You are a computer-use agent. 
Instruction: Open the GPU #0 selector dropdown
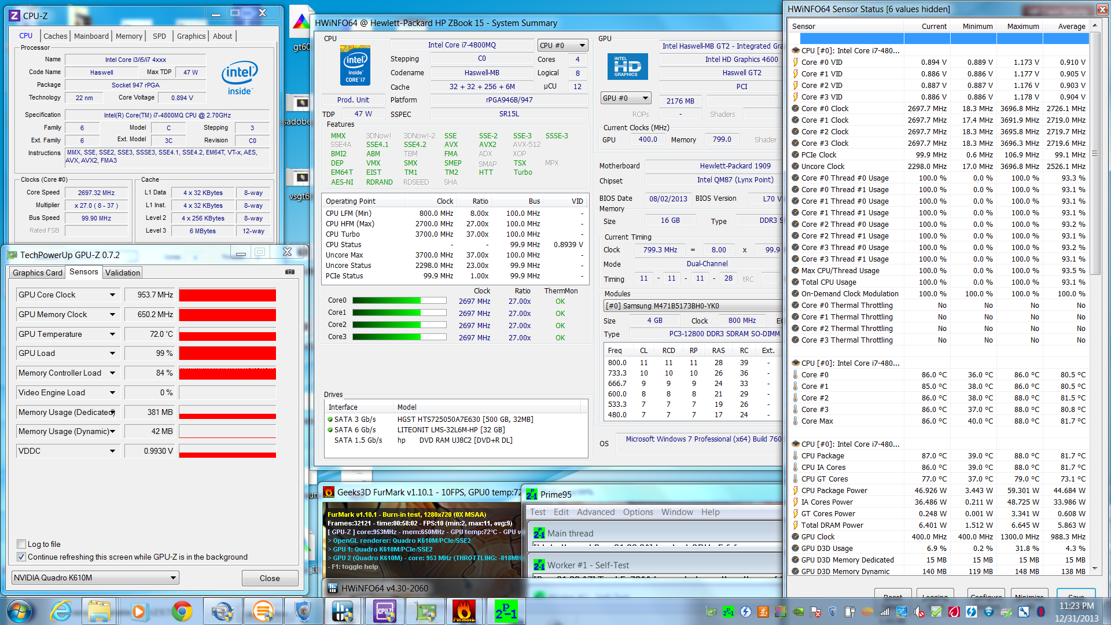(645, 98)
